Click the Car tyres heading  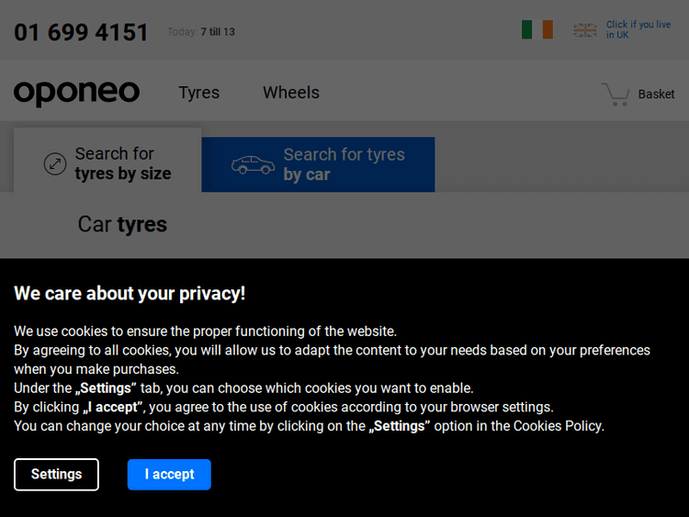pyautogui.click(x=122, y=224)
